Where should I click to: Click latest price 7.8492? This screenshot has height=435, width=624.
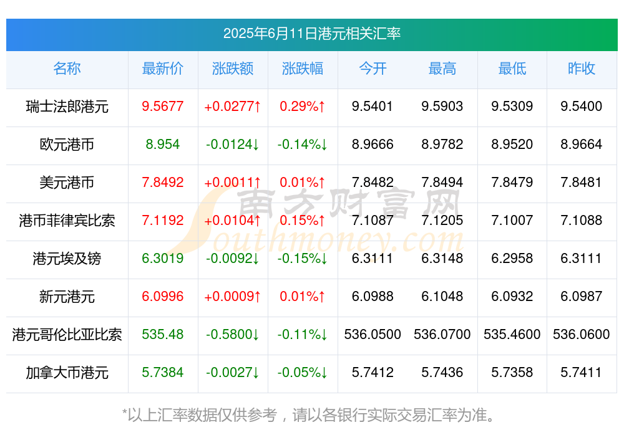pyautogui.click(x=163, y=182)
